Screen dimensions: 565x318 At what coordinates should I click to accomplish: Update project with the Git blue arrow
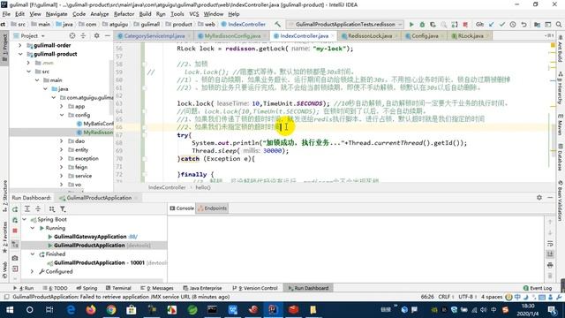coord(492,25)
